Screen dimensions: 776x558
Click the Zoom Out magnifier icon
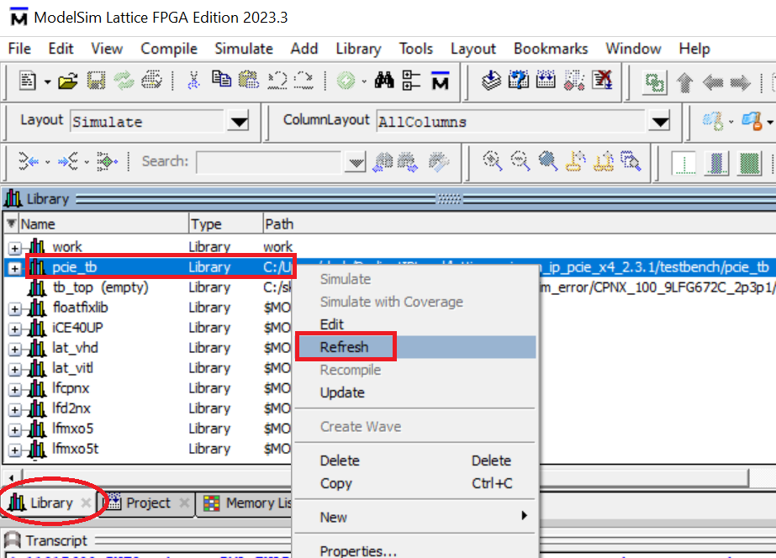520,161
